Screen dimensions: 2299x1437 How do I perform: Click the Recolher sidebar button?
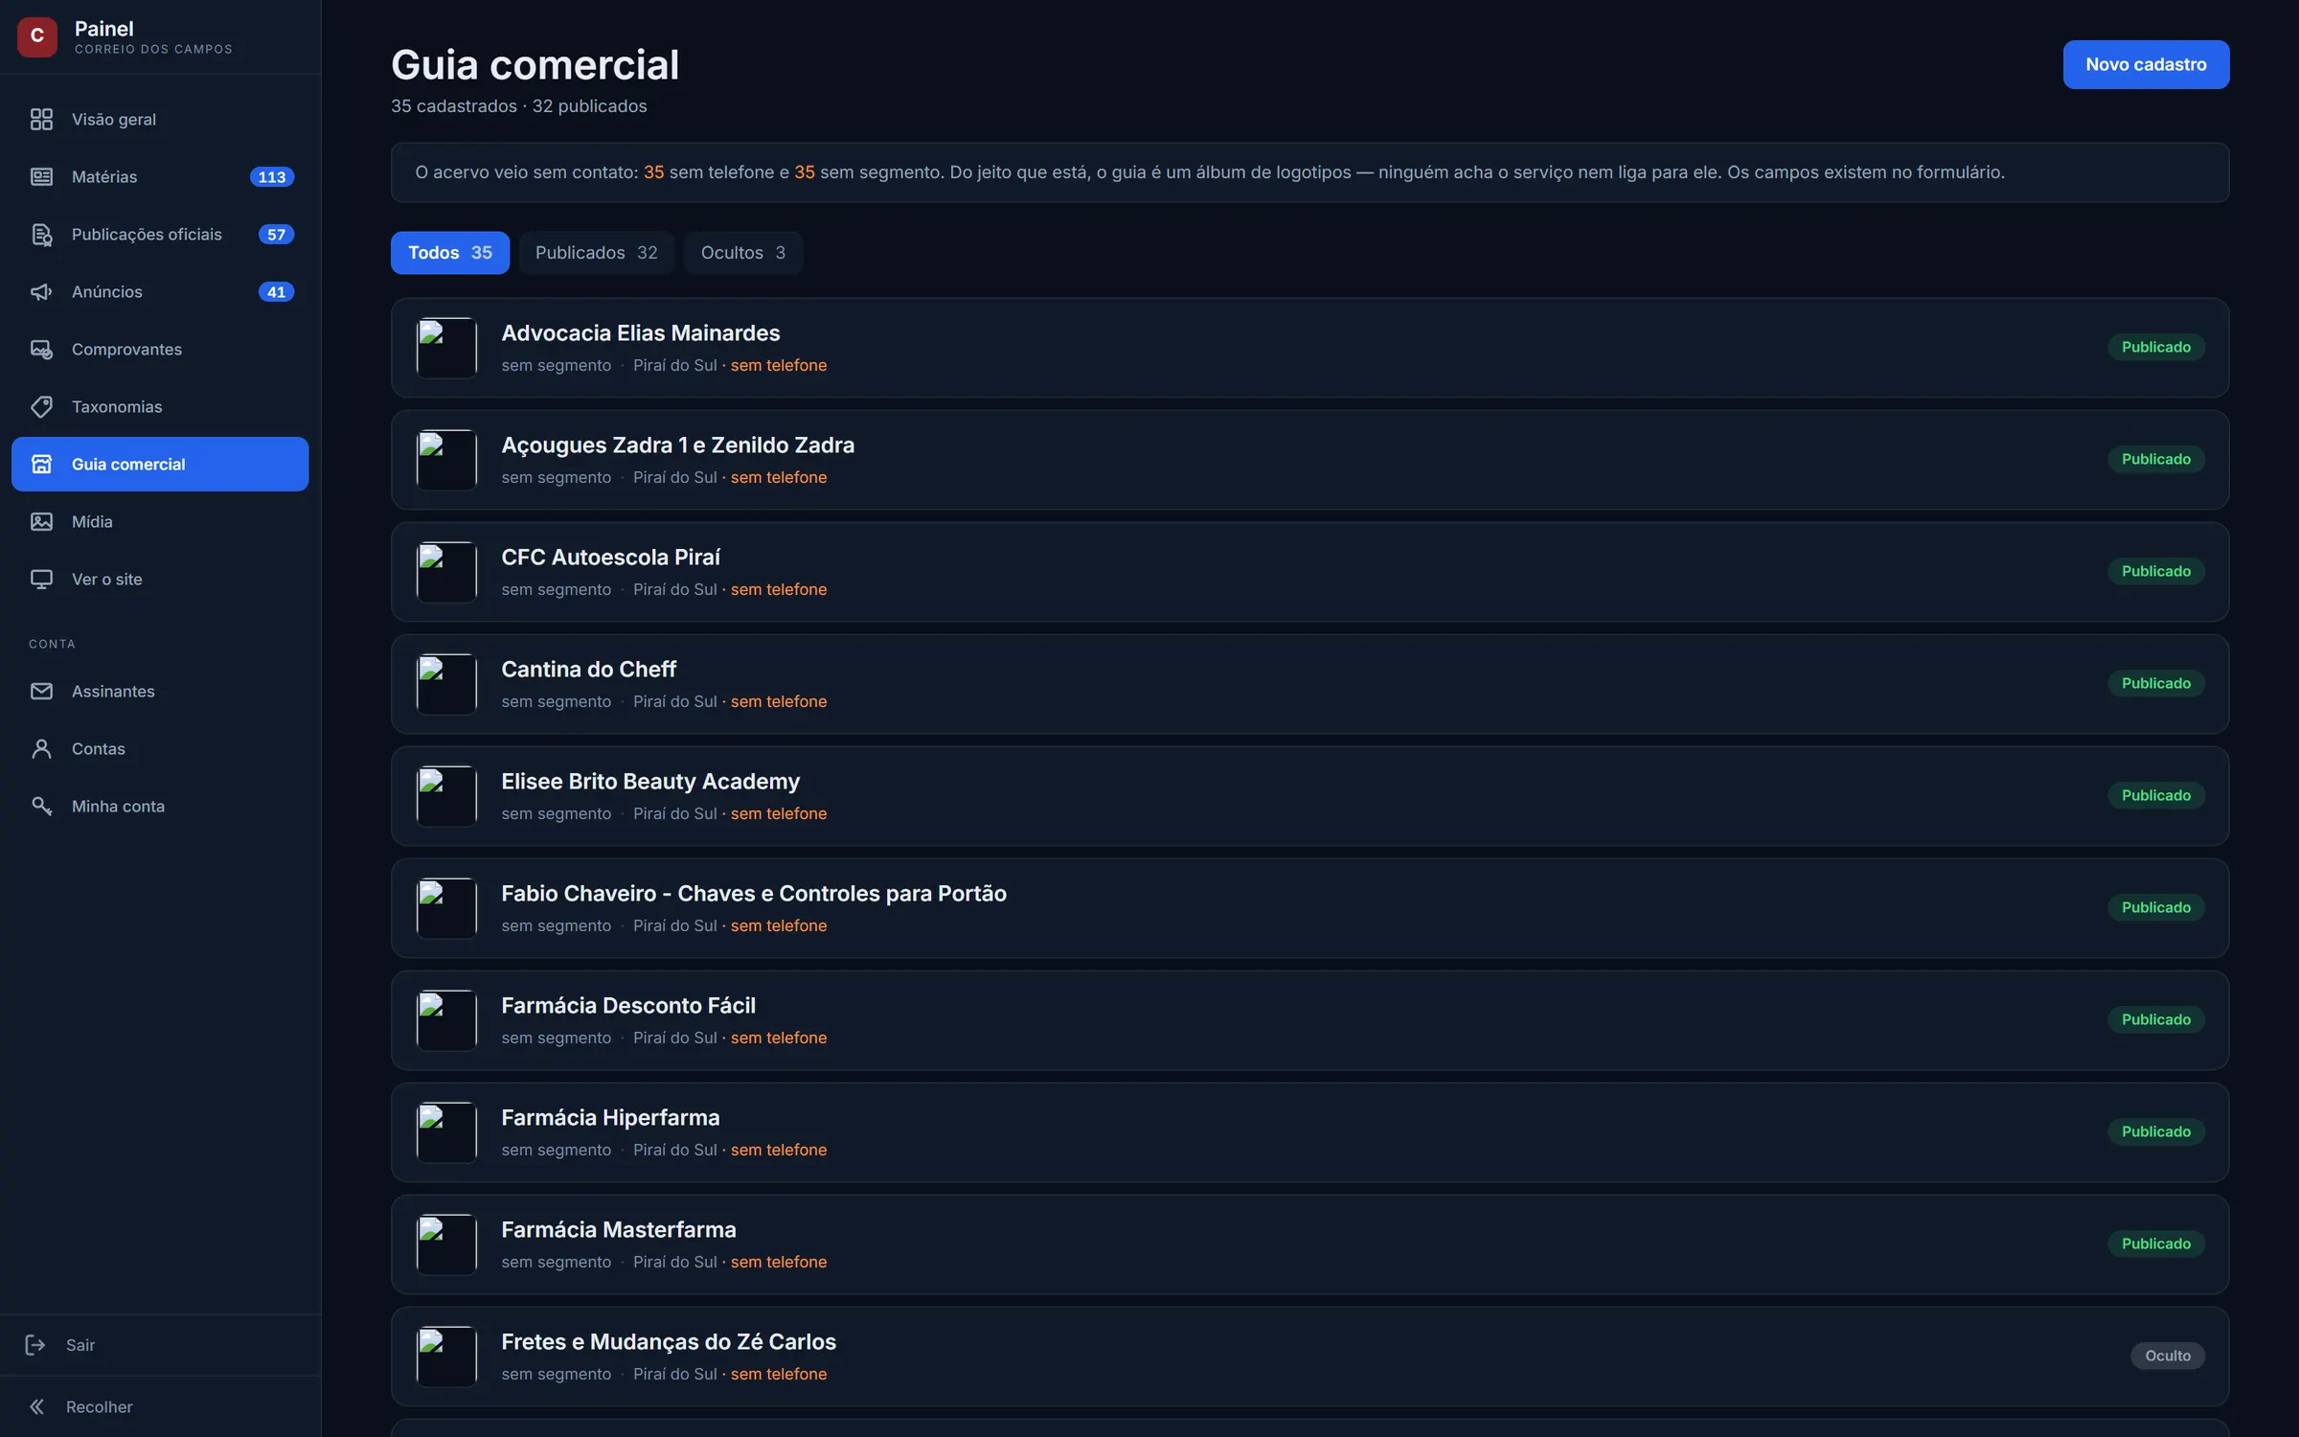pyautogui.click(x=160, y=1406)
